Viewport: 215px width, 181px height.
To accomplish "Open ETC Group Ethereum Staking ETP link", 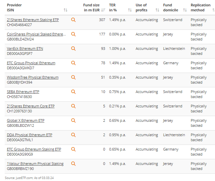I will (x=34, y=149).
